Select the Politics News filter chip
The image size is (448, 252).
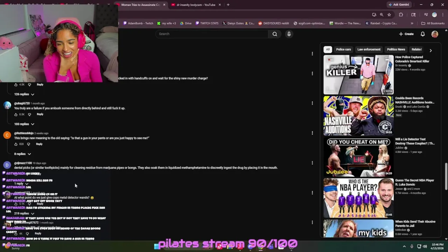(396, 49)
